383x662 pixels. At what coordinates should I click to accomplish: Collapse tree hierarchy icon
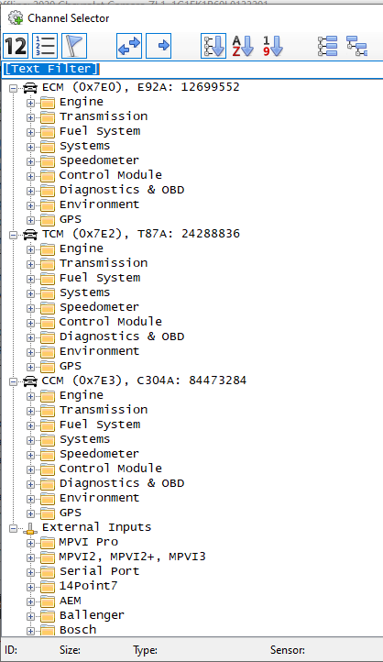[x=356, y=46]
